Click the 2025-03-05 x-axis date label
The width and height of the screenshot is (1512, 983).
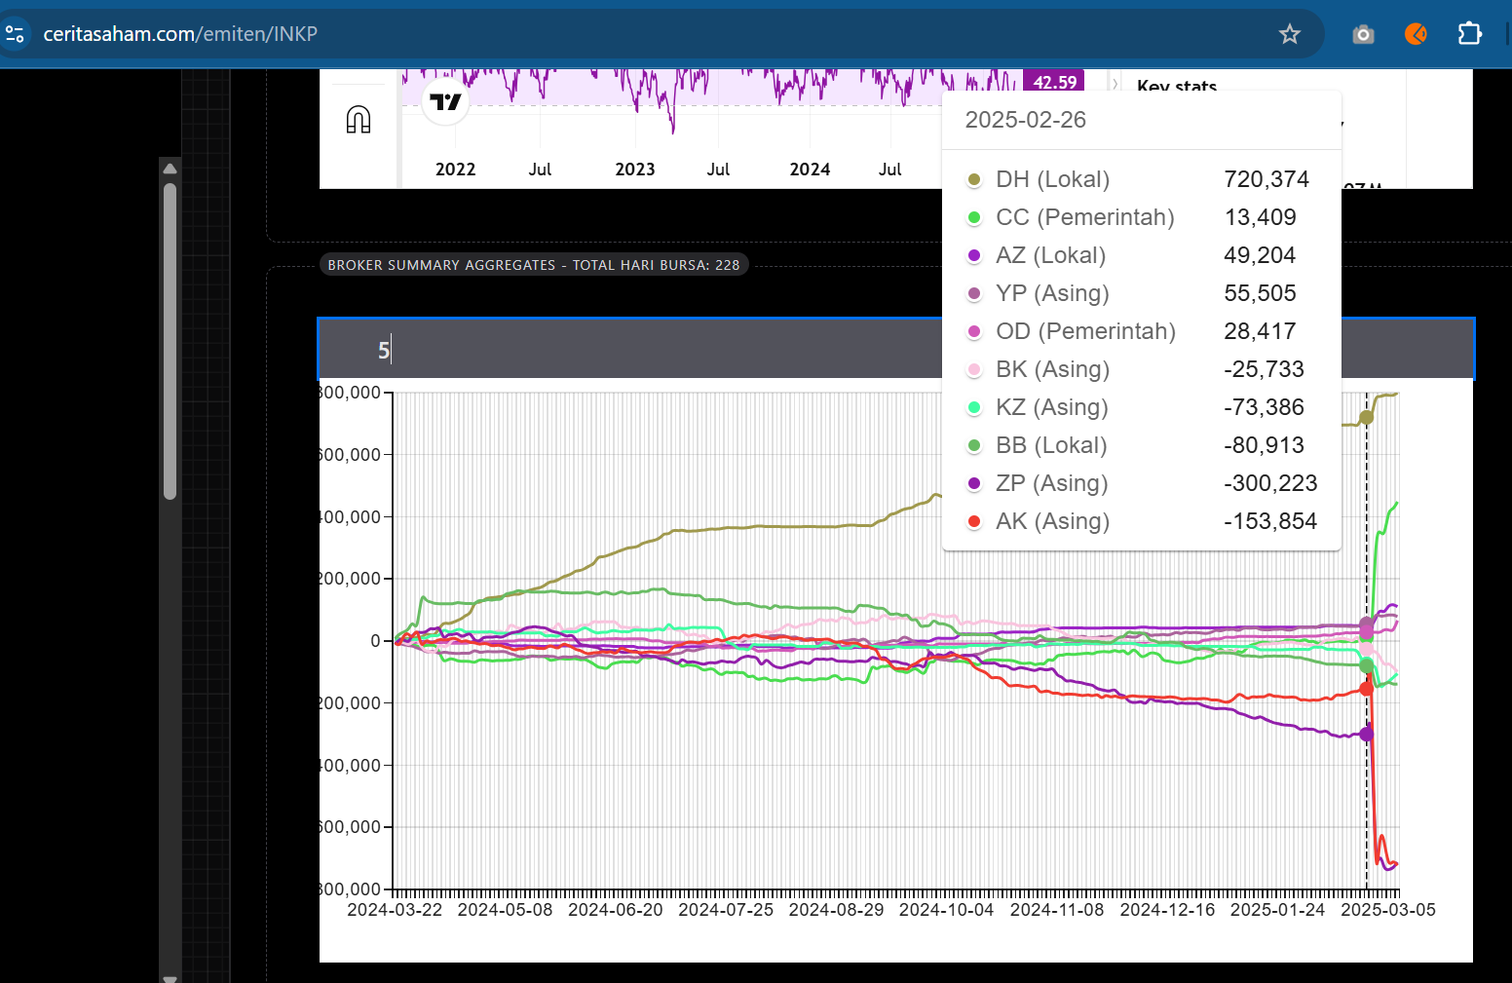click(x=1387, y=910)
